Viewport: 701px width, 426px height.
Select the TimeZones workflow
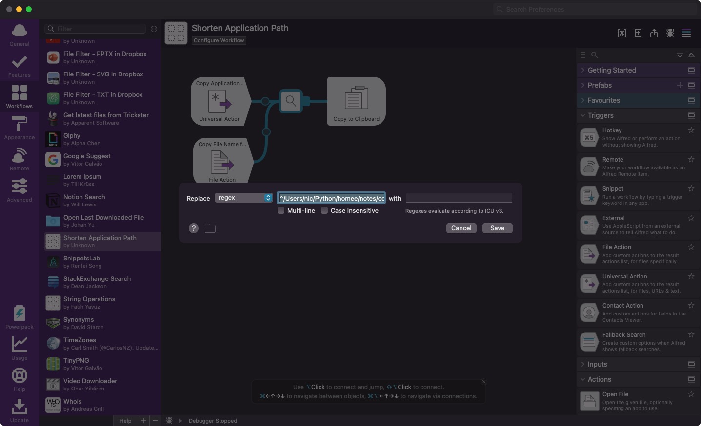click(x=102, y=344)
